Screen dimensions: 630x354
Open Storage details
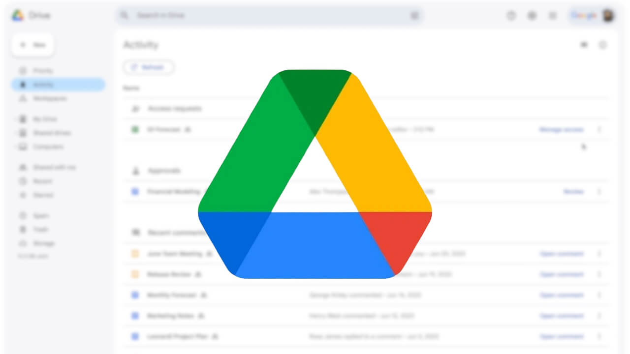(44, 243)
